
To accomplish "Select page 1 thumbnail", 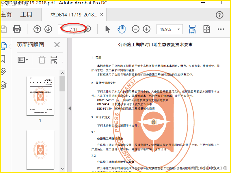I will coord(40,96).
